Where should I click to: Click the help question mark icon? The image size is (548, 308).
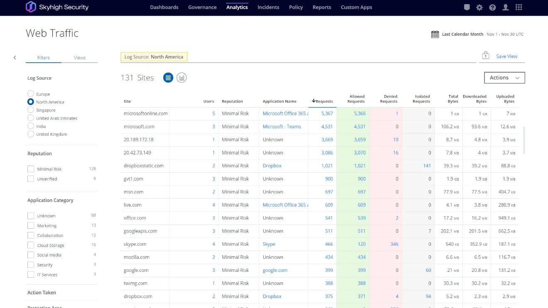pos(492,7)
